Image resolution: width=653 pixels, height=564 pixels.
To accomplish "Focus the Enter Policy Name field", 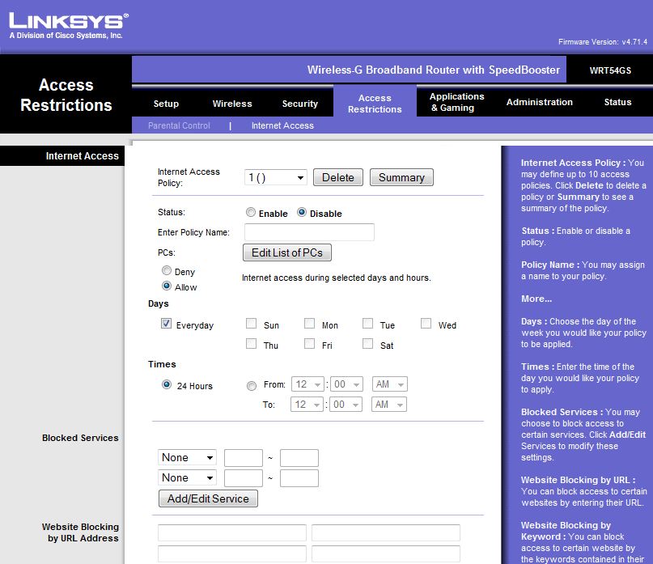I will coord(309,233).
